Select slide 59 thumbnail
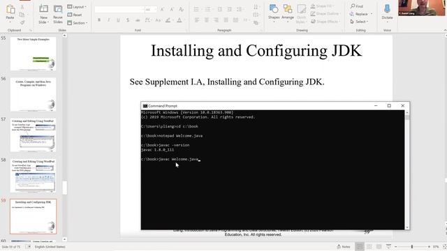 pyautogui.click(x=33, y=216)
